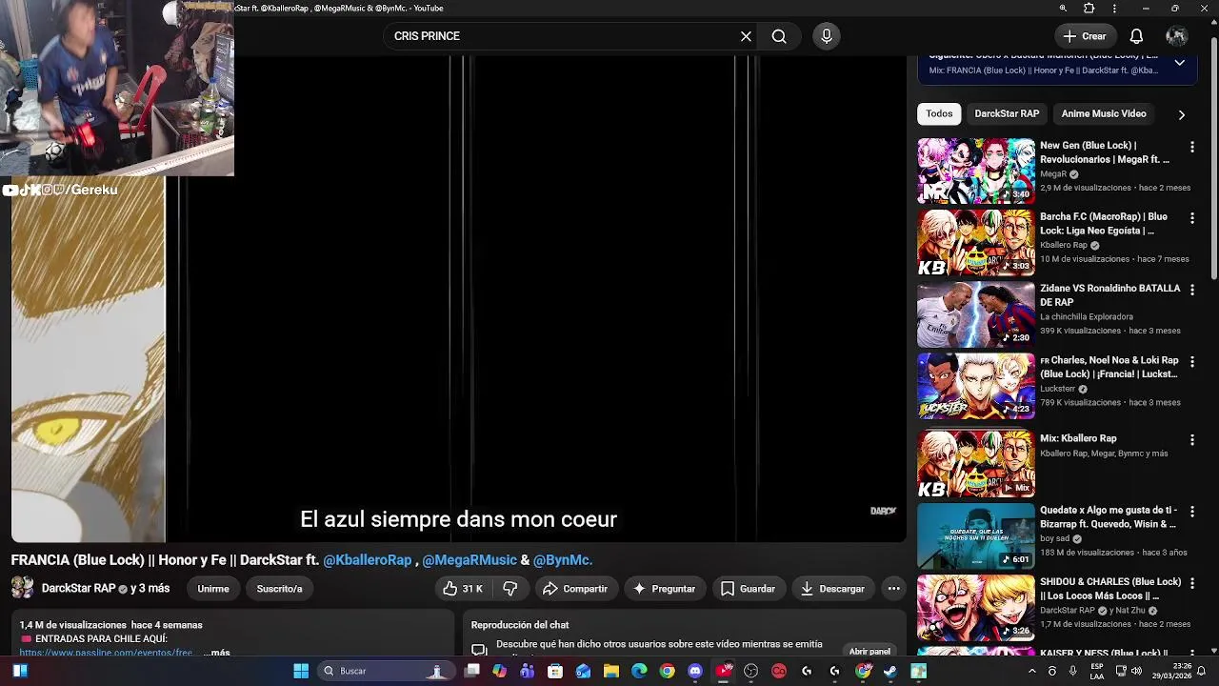The width and height of the screenshot is (1219, 686).
Task: Open Microsoft Store from the taskbar
Action: [x=555, y=671]
